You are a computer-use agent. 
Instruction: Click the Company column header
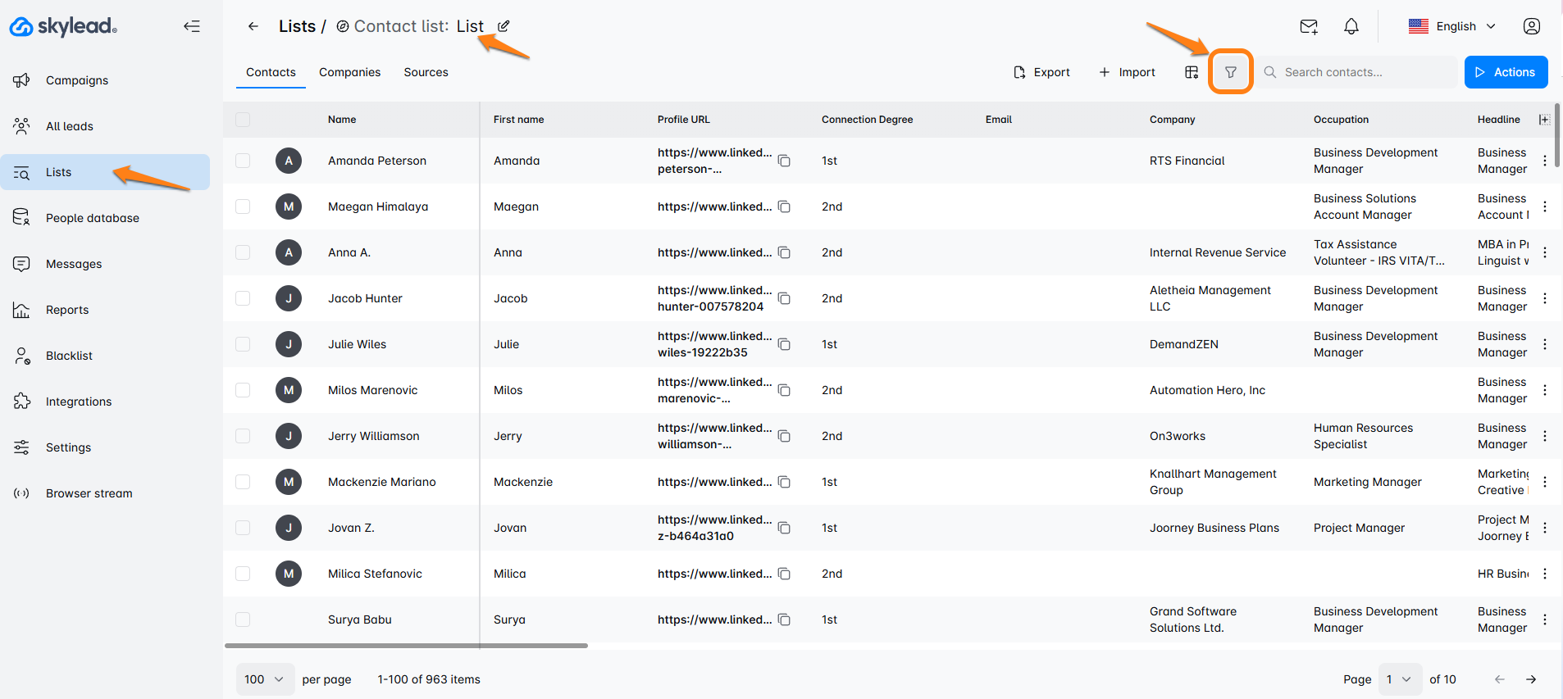click(1172, 120)
